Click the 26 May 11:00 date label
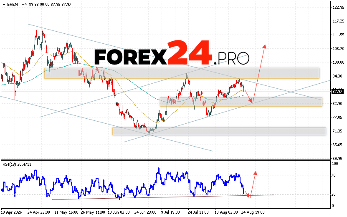The height and width of the screenshot is (217, 347). coord(93,212)
